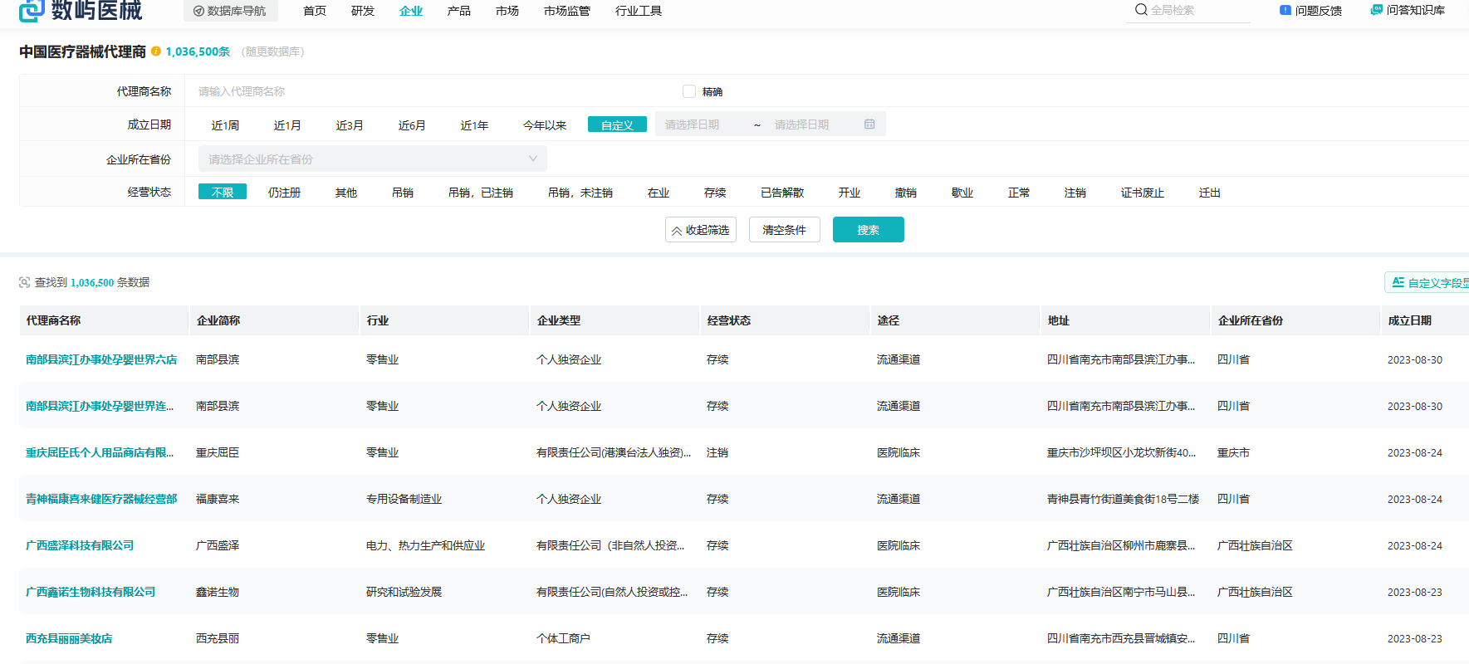Open the 数据库导航 compass icon
1469x664 pixels.
click(x=198, y=11)
